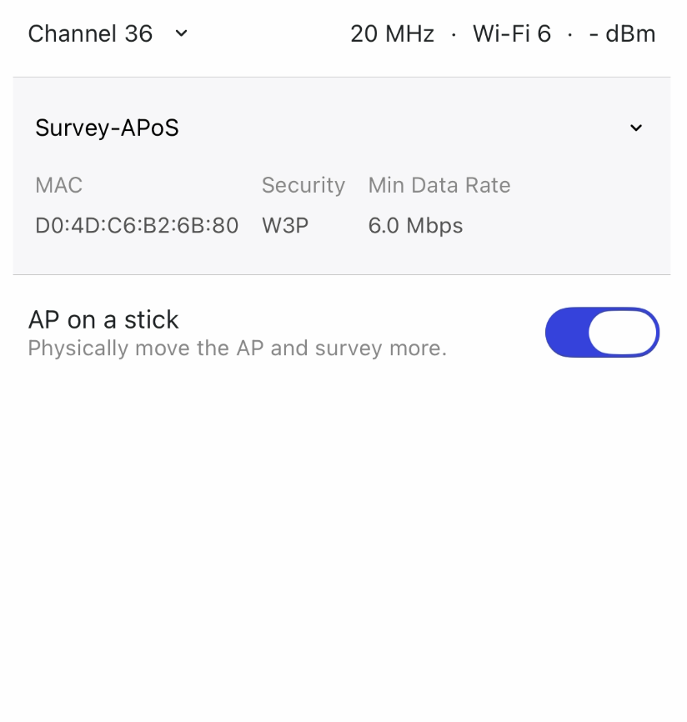Click the Wi-Fi 6 standard label
The width and height of the screenshot is (687, 722).
(512, 33)
